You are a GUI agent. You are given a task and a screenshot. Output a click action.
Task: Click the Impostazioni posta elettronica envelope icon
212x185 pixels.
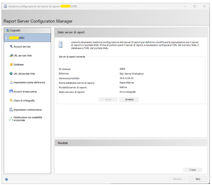point(11,83)
